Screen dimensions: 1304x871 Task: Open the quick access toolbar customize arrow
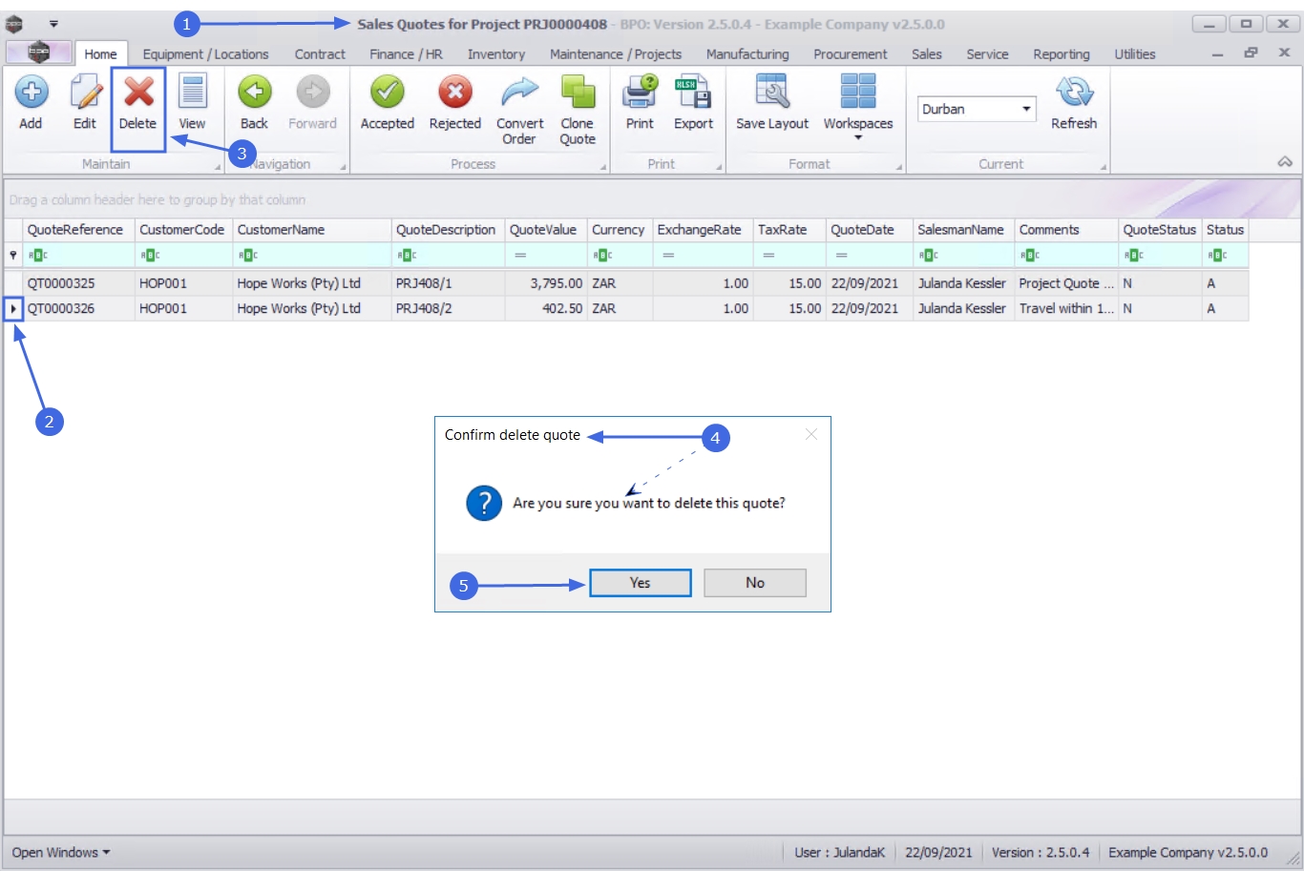(x=53, y=24)
